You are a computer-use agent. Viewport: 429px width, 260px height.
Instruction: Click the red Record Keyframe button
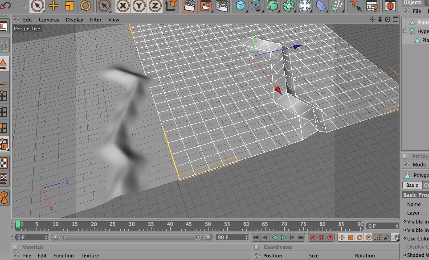click(x=312, y=238)
